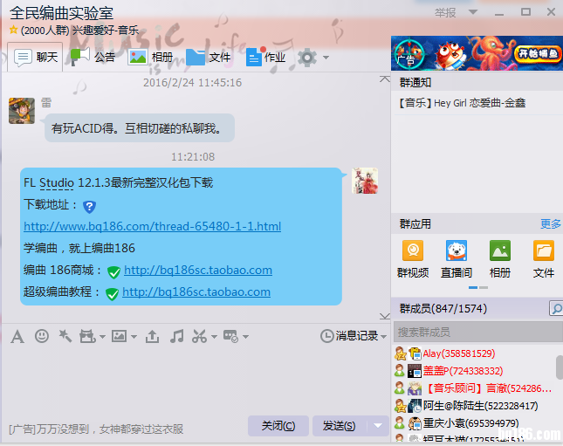Click the fishing game ad banner
This screenshot has height=446, width=563.
pyautogui.click(x=477, y=53)
